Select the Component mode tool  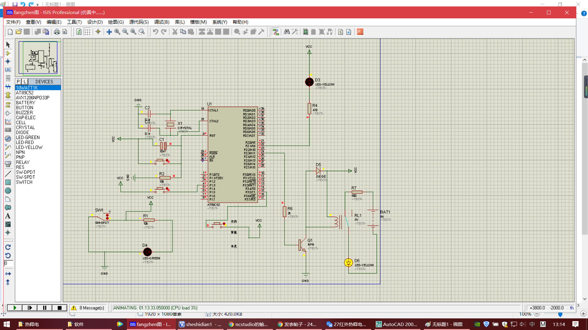[x=8, y=53]
